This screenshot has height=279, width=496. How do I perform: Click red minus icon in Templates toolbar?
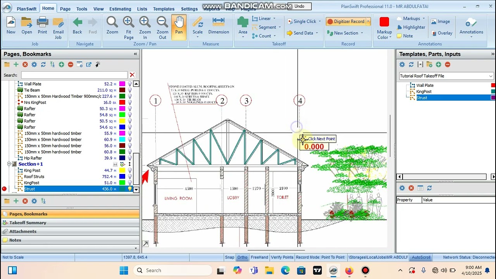tap(448, 65)
